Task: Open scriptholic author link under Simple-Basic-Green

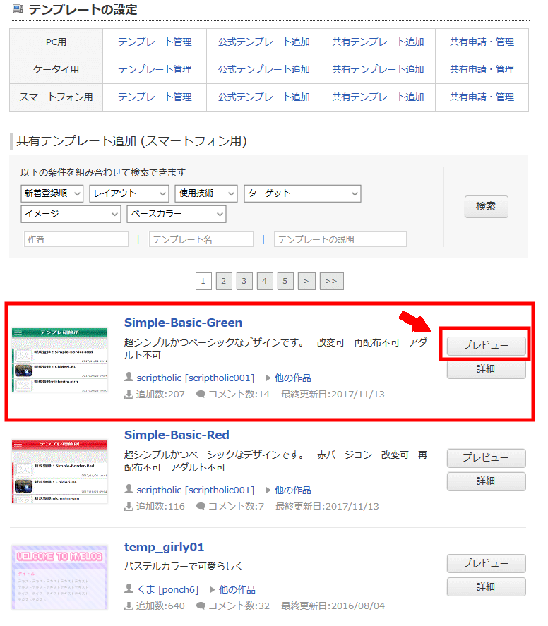Action: point(196,378)
